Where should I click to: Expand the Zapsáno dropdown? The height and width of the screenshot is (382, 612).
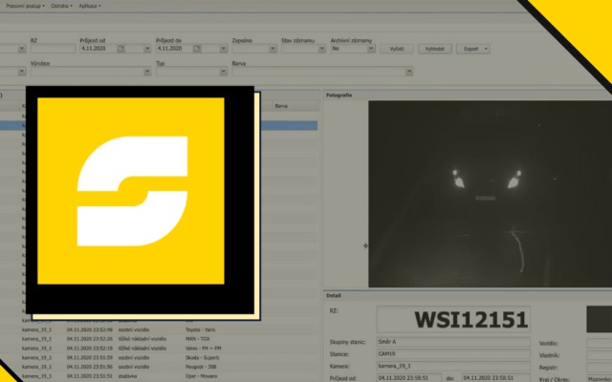pos(273,49)
